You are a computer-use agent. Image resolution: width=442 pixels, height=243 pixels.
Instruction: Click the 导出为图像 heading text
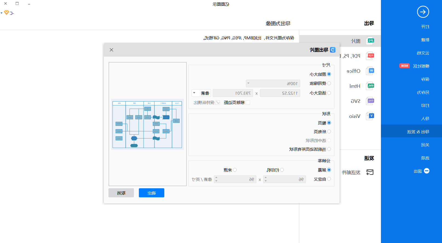(x=278, y=23)
